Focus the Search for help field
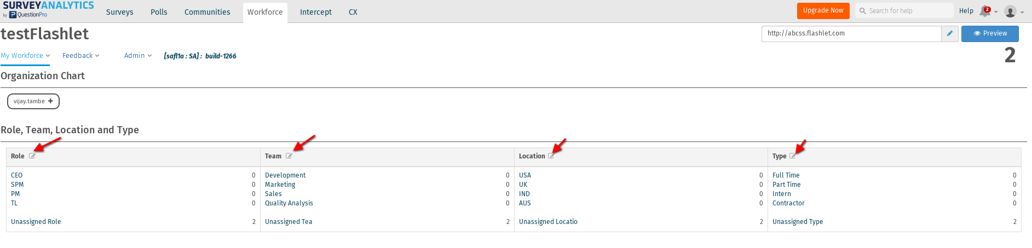Screen dimensions: 1032x248 coord(904,10)
